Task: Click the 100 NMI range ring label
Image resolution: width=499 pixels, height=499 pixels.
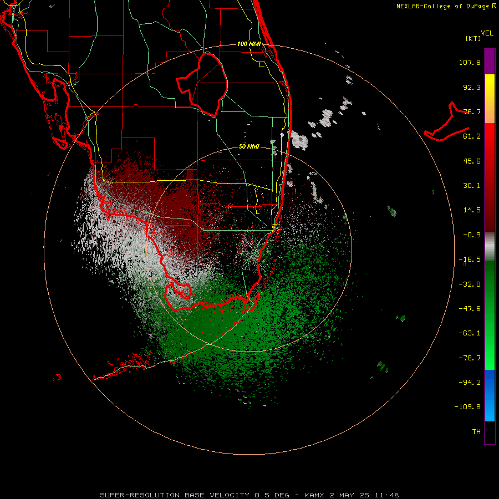Action: 249,44
